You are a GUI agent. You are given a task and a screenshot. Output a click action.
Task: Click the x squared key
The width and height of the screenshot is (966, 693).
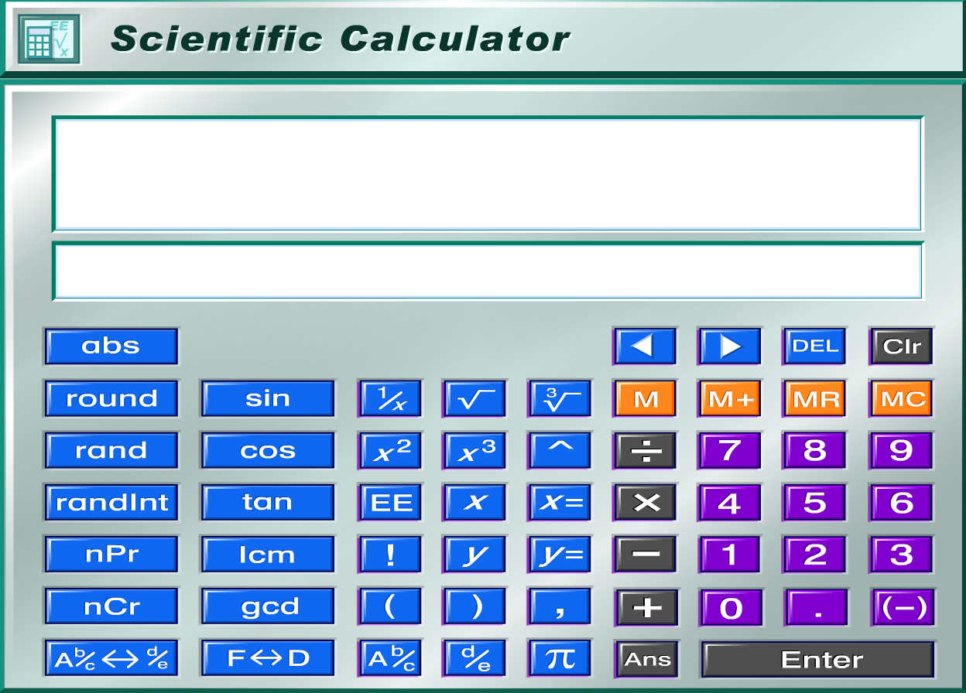click(389, 451)
